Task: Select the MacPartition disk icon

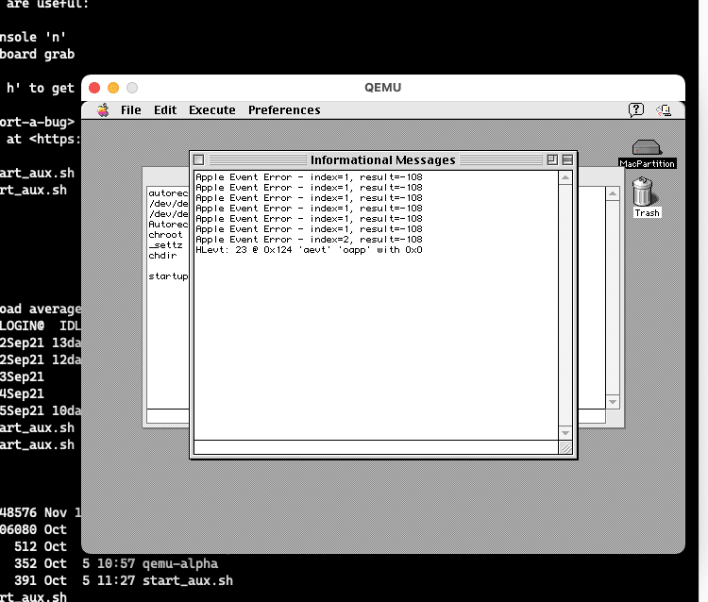Action: 647,149
